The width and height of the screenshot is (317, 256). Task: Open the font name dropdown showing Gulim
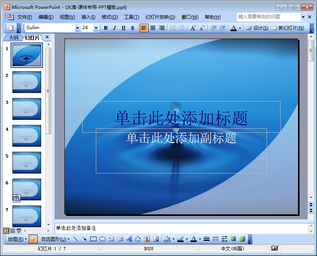point(77,28)
